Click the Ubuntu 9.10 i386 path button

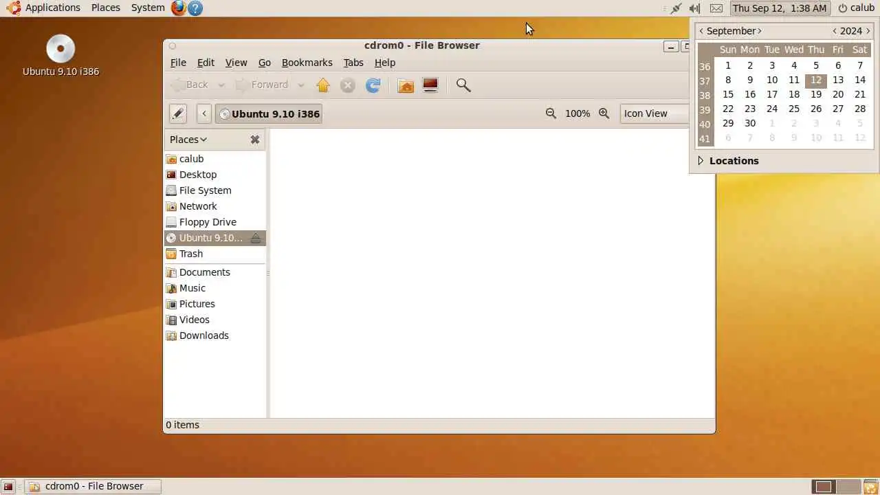click(x=269, y=113)
